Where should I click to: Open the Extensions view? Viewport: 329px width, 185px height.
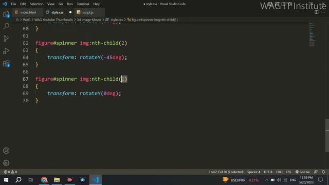(6, 63)
